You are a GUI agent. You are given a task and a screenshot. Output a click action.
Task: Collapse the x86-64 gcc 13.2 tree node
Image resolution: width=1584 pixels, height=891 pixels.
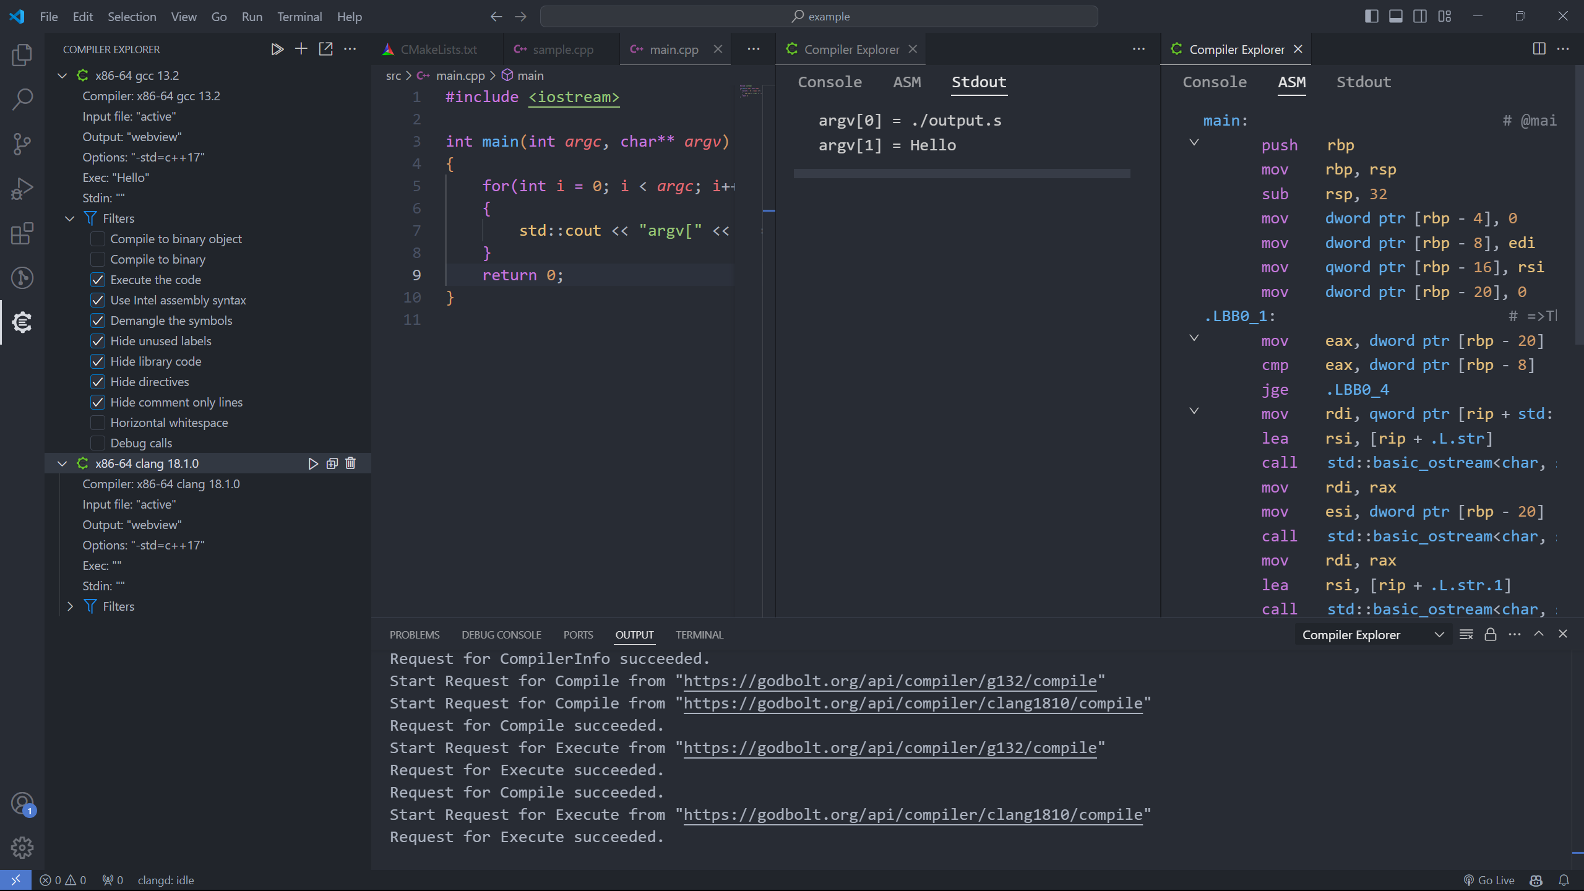coord(62,75)
